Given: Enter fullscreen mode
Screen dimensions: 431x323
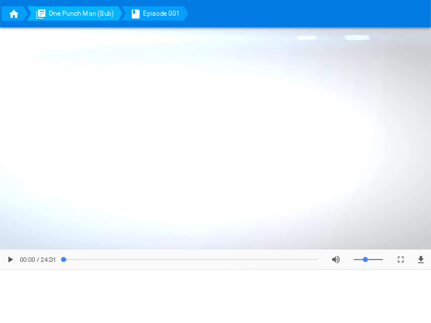Looking at the screenshot, I should (x=401, y=260).
